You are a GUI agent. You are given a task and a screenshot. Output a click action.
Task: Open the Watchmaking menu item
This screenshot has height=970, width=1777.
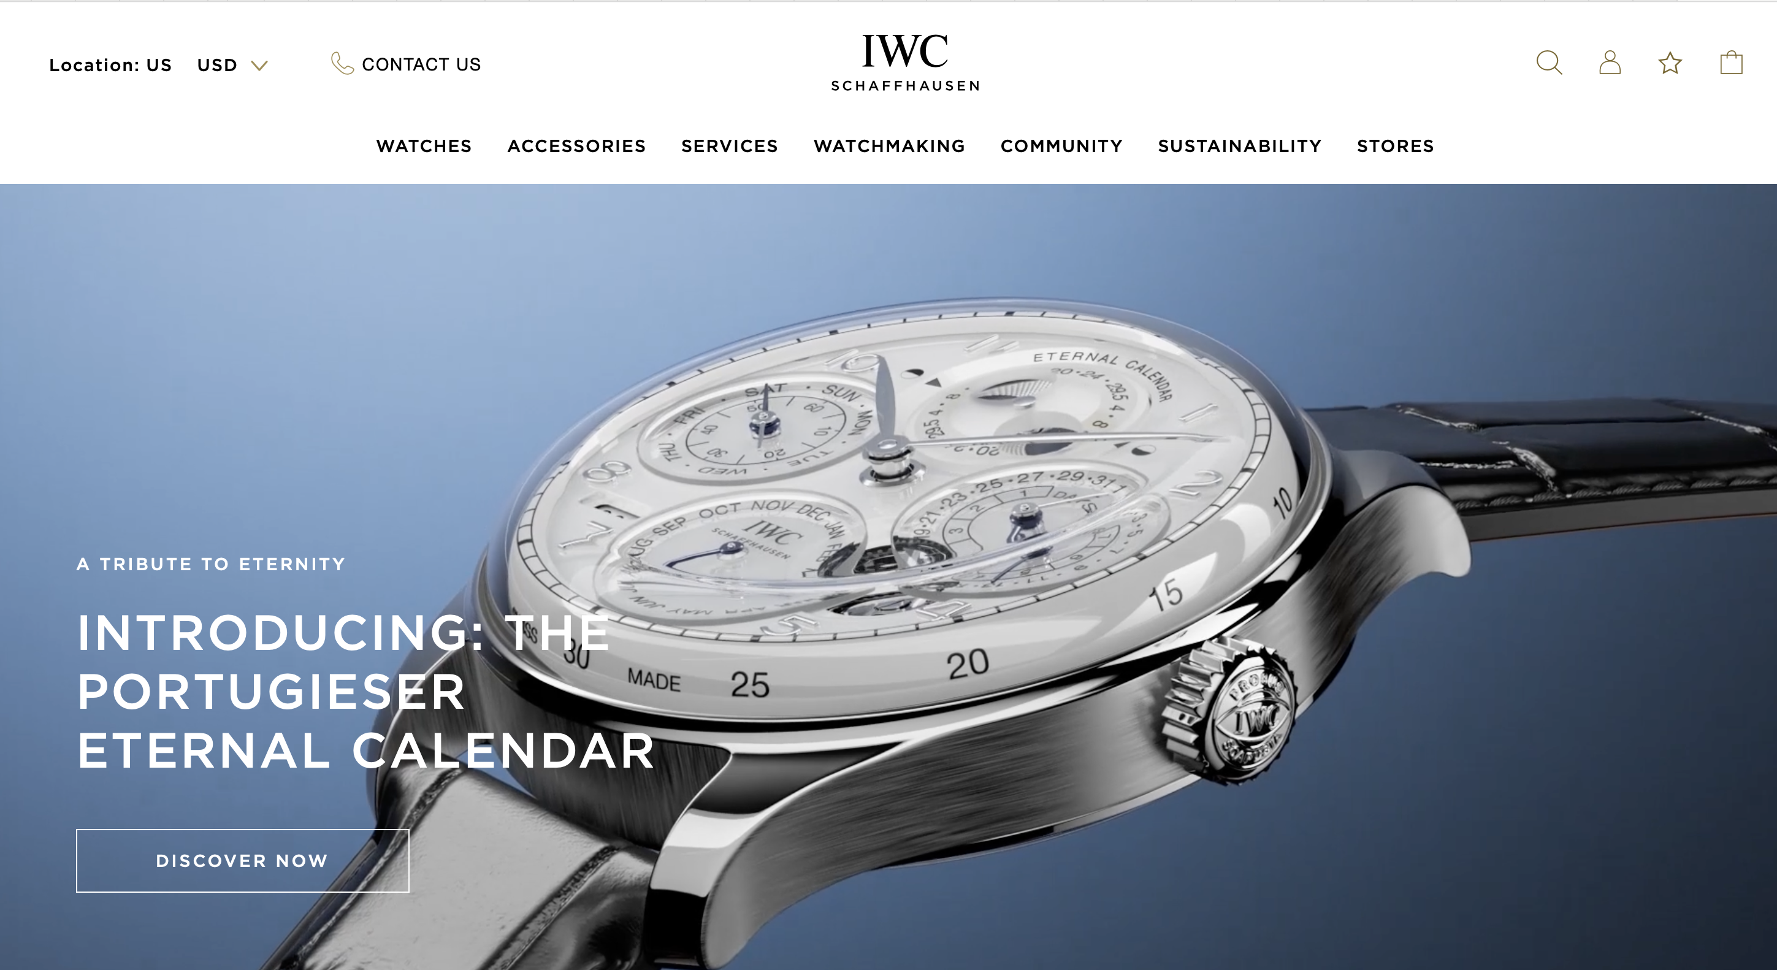pyautogui.click(x=890, y=145)
